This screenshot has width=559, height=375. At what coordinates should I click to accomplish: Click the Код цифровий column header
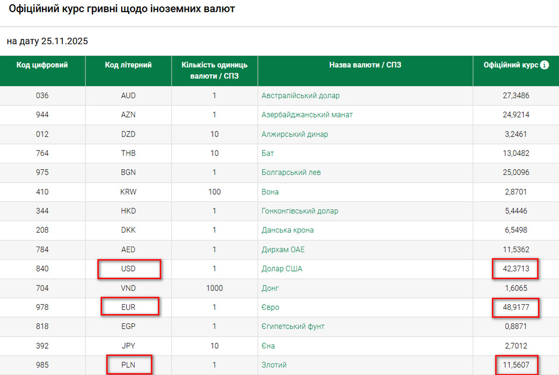pyautogui.click(x=42, y=65)
